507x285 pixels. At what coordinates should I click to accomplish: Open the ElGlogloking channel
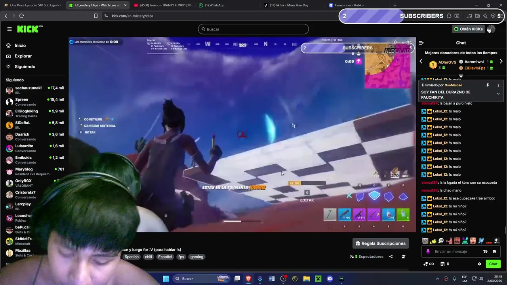point(35,113)
